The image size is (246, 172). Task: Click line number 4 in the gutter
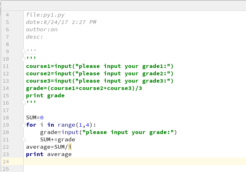[7, 15]
